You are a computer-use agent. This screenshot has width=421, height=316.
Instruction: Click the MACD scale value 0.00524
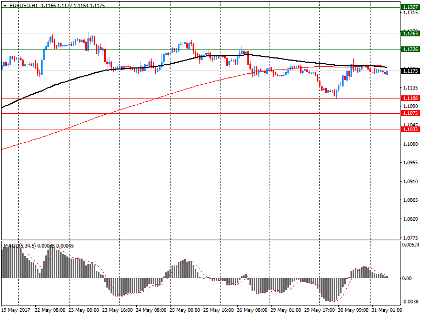[x=410, y=245]
